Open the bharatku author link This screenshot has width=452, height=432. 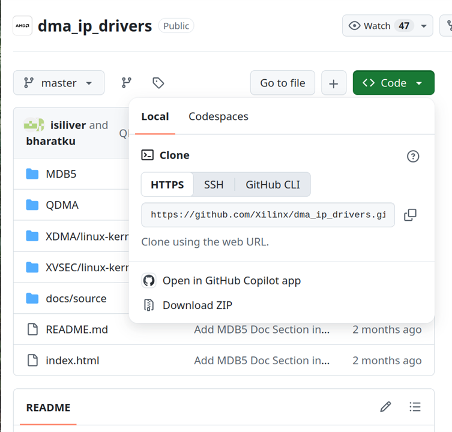coord(51,141)
